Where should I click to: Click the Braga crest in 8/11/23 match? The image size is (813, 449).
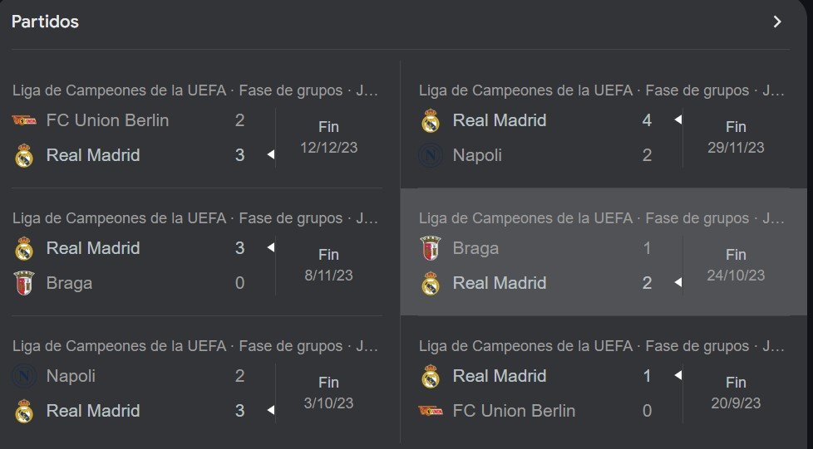pos(22,283)
